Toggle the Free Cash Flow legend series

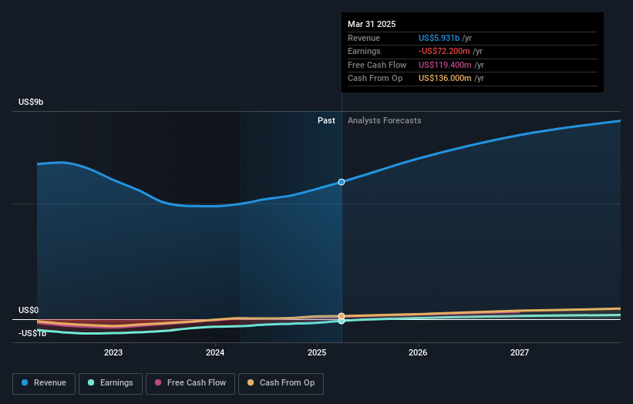point(190,383)
